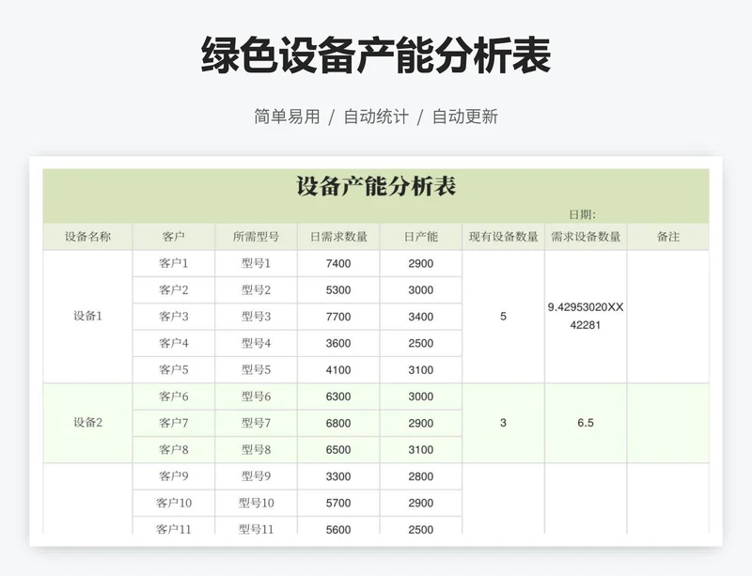Select the daily demand value 7700
This screenshot has height=576, width=752.
pyautogui.click(x=338, y=317)
